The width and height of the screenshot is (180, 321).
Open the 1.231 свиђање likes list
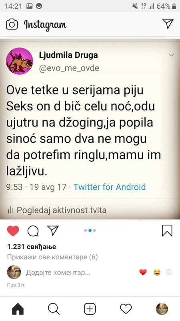[32, 247]
